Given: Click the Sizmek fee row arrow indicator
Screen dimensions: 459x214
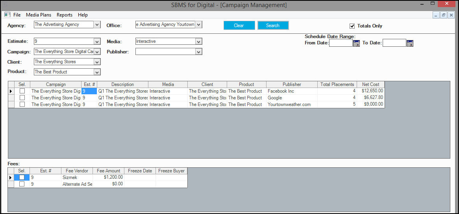Looking at the screenshot, I should click(11, 177).
